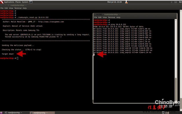This screenshot has height=114, width=182.
Task: Click scroll-up arrow of ping terminal scrollbar
Action: pyautogui.click(x=176, y=20)
